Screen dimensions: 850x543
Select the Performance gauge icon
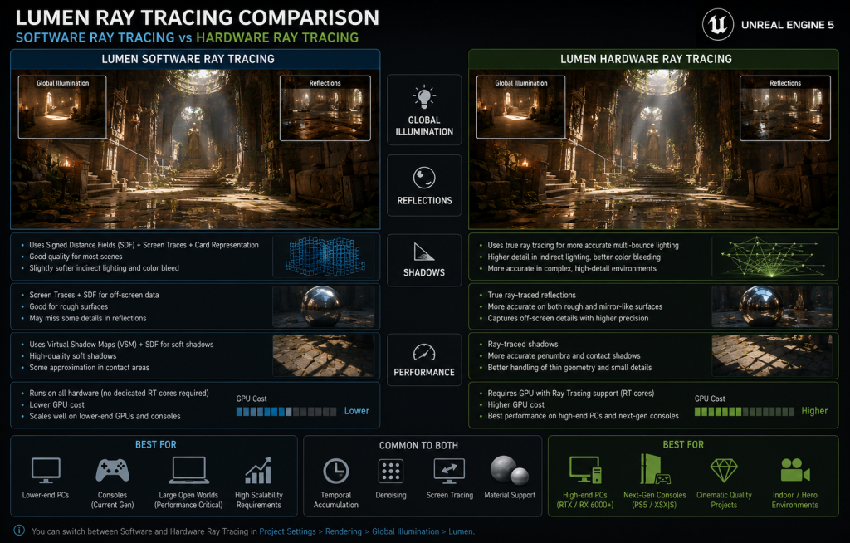[x=424, y=353]
